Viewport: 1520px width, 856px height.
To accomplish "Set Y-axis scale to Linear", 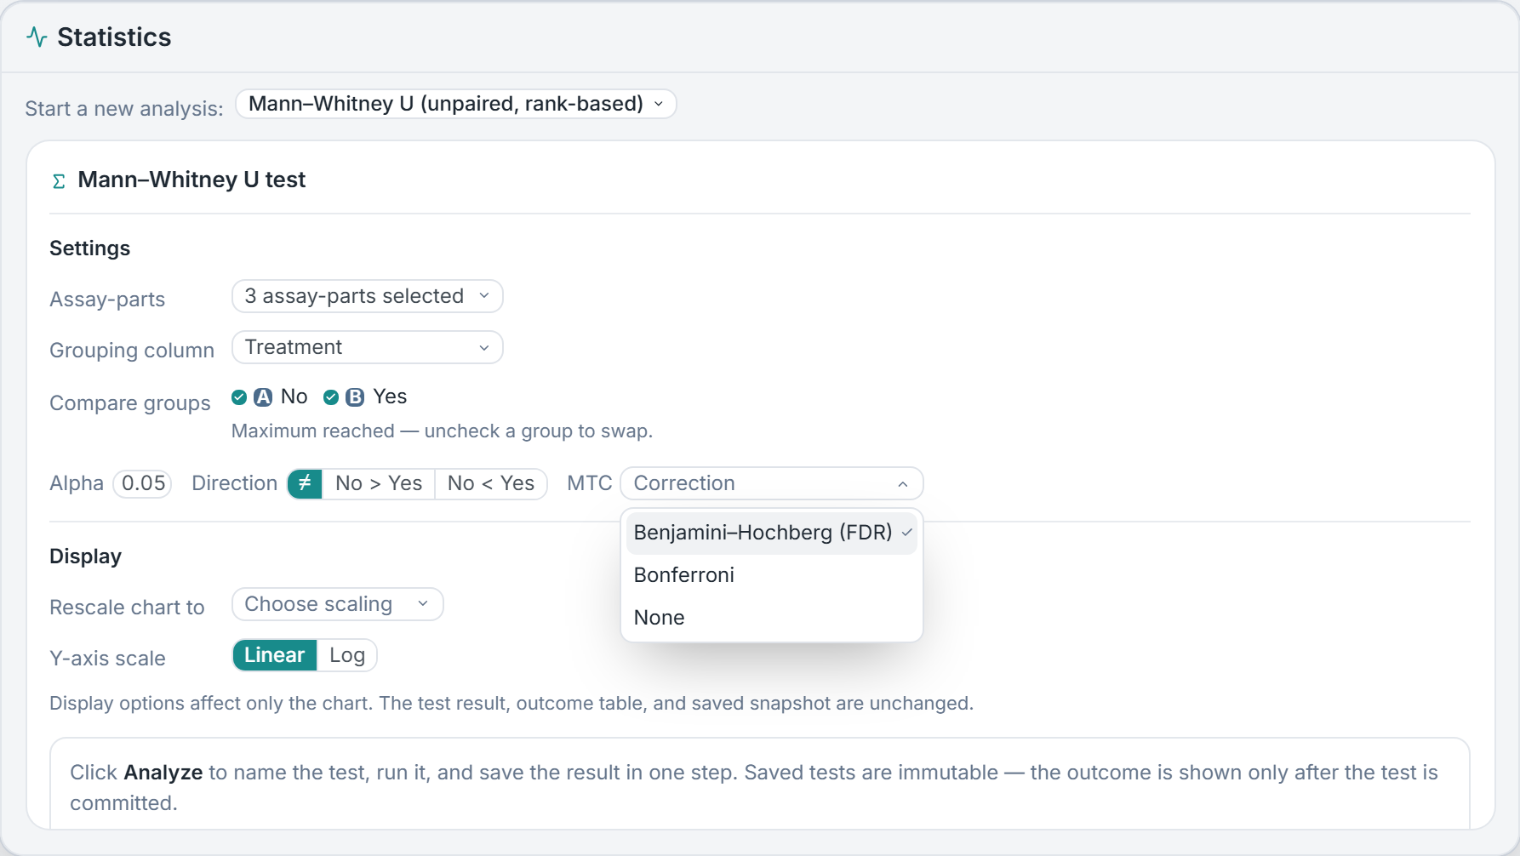I will (x=274, y=655).
